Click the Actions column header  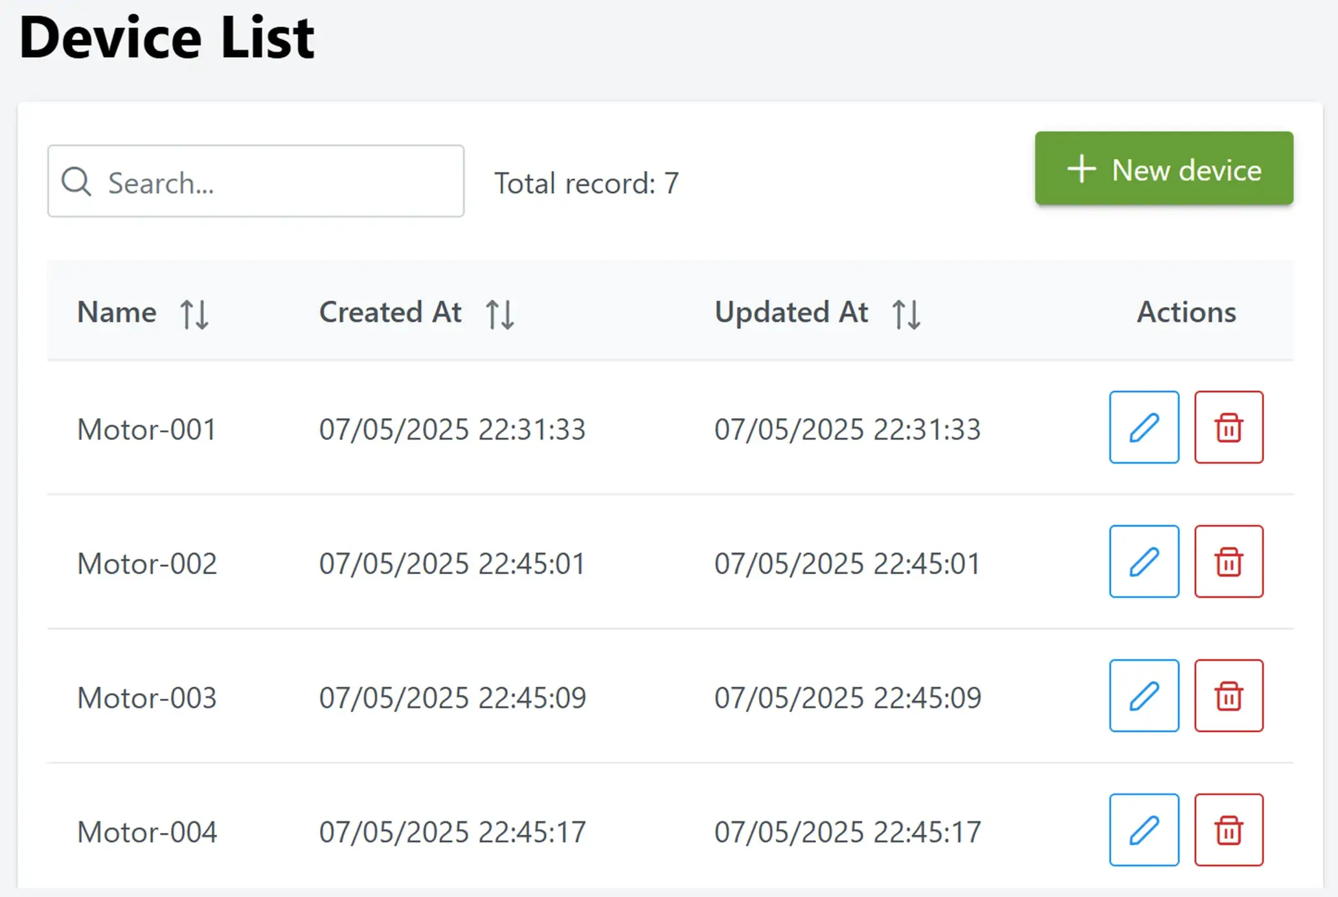tap(1185, 312)
